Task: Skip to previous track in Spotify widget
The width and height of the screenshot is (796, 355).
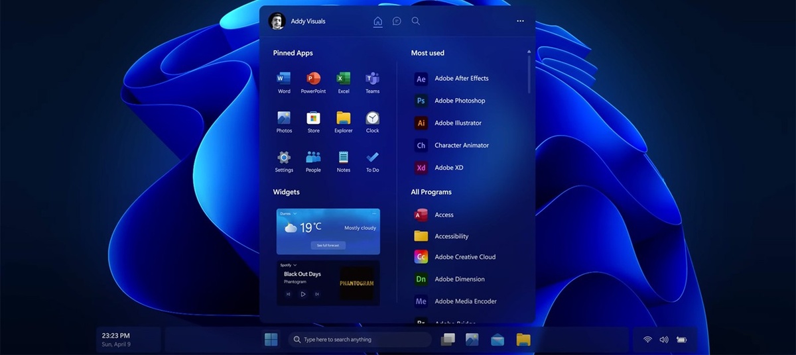Action: tap(289, 294)
